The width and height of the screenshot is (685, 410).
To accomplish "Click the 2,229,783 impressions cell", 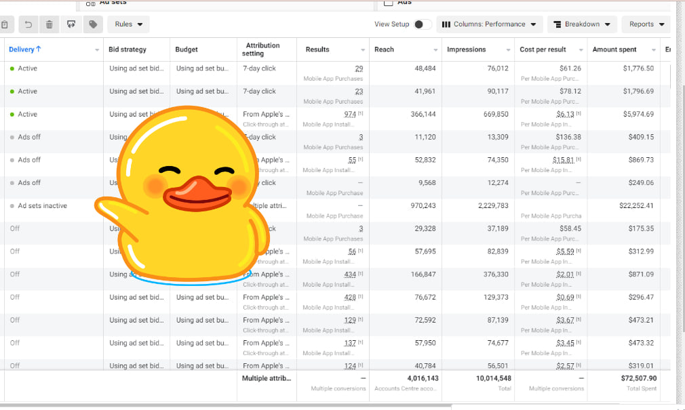I will pyautogui.click(x=493, y=205).
